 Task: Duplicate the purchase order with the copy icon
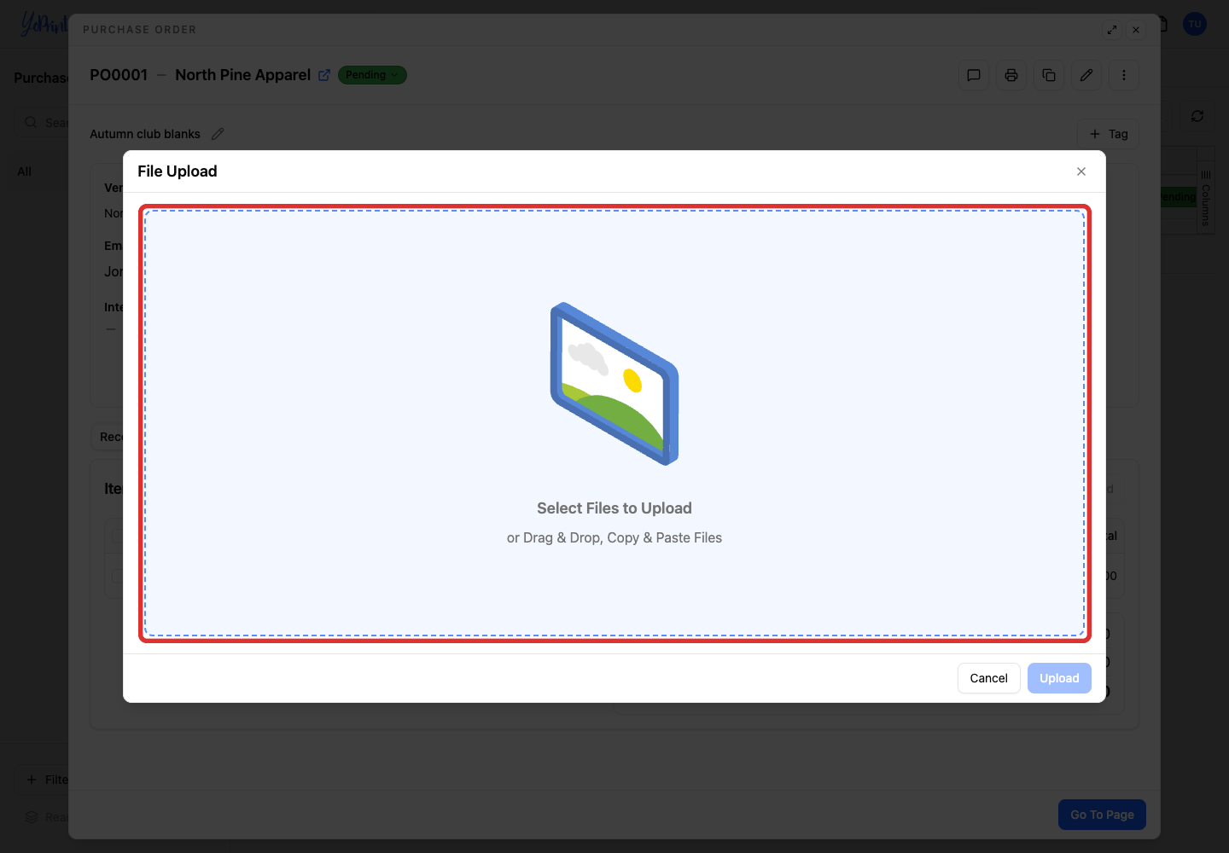(1048, 75)
